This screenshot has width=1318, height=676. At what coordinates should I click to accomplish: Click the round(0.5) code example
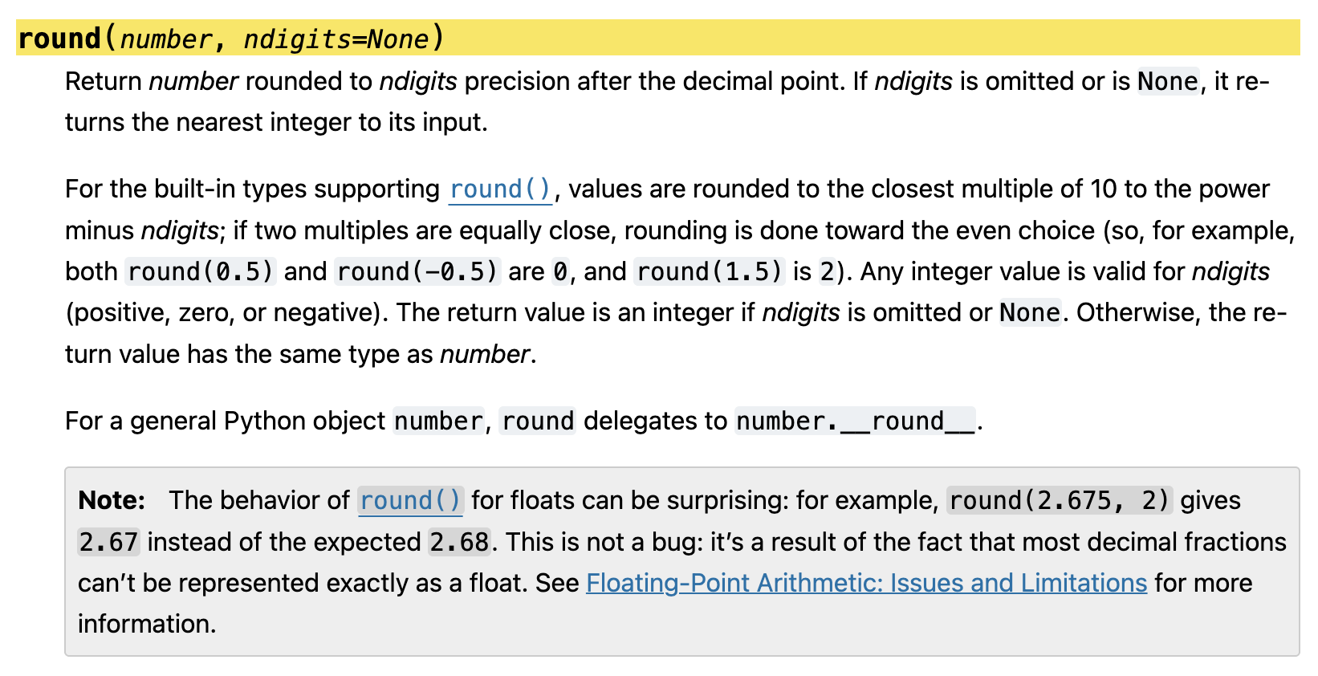[201, 272]
